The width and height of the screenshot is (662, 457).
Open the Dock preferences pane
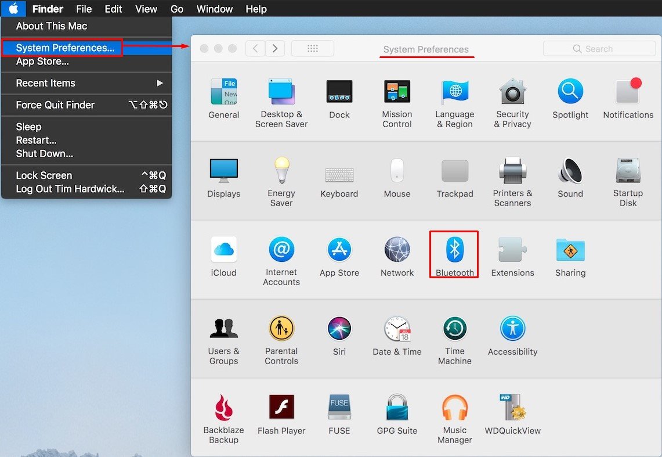[339, 98]
